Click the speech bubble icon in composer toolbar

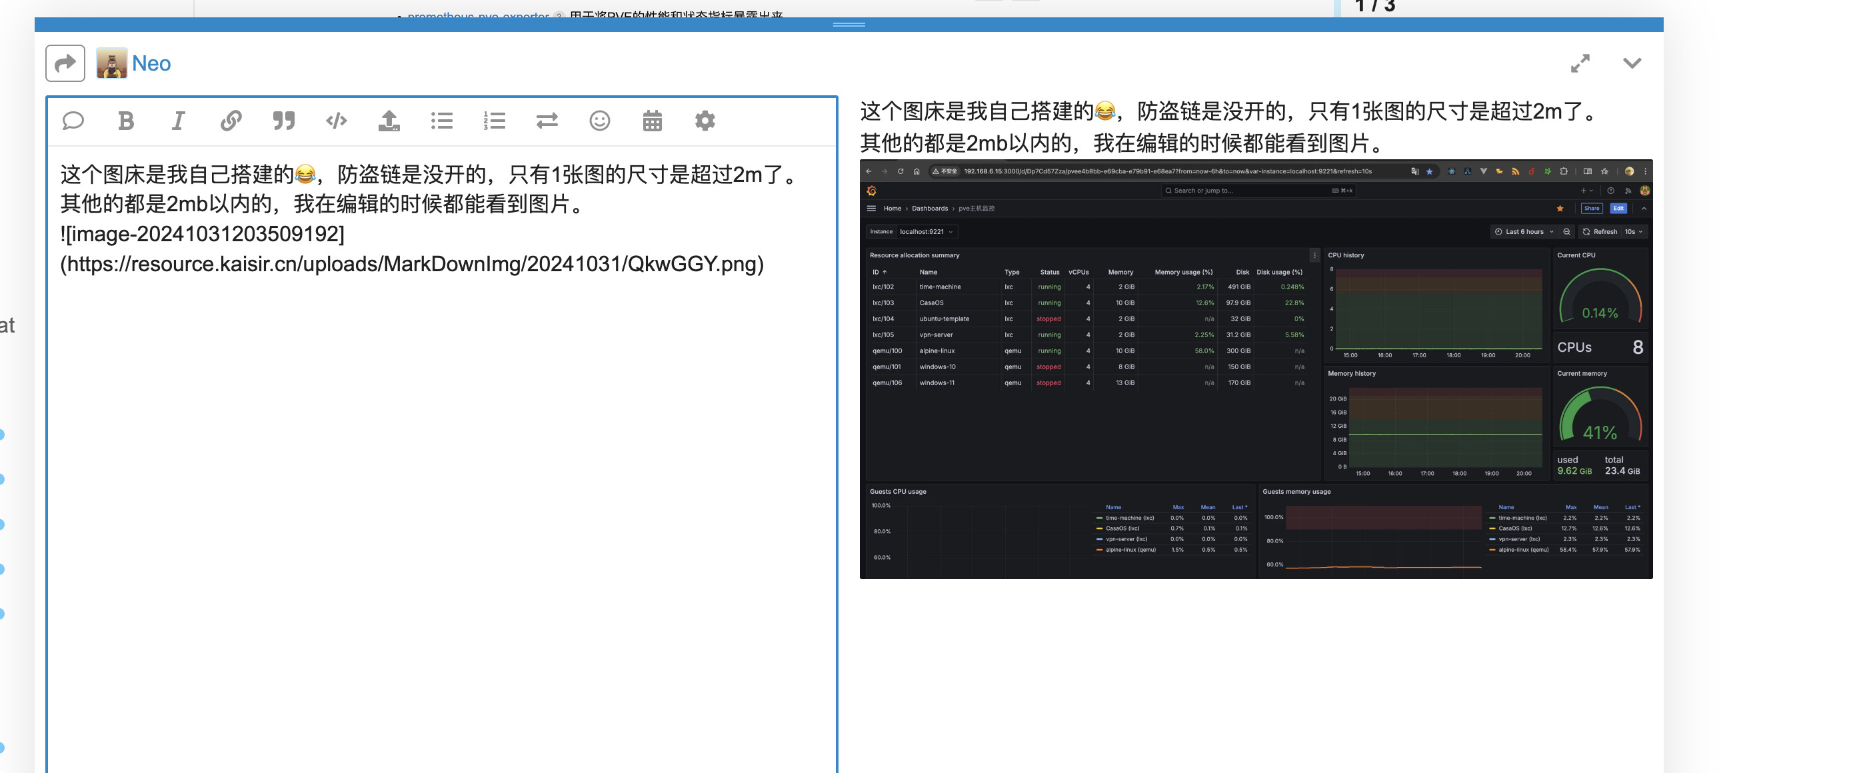tap(73, 121)
